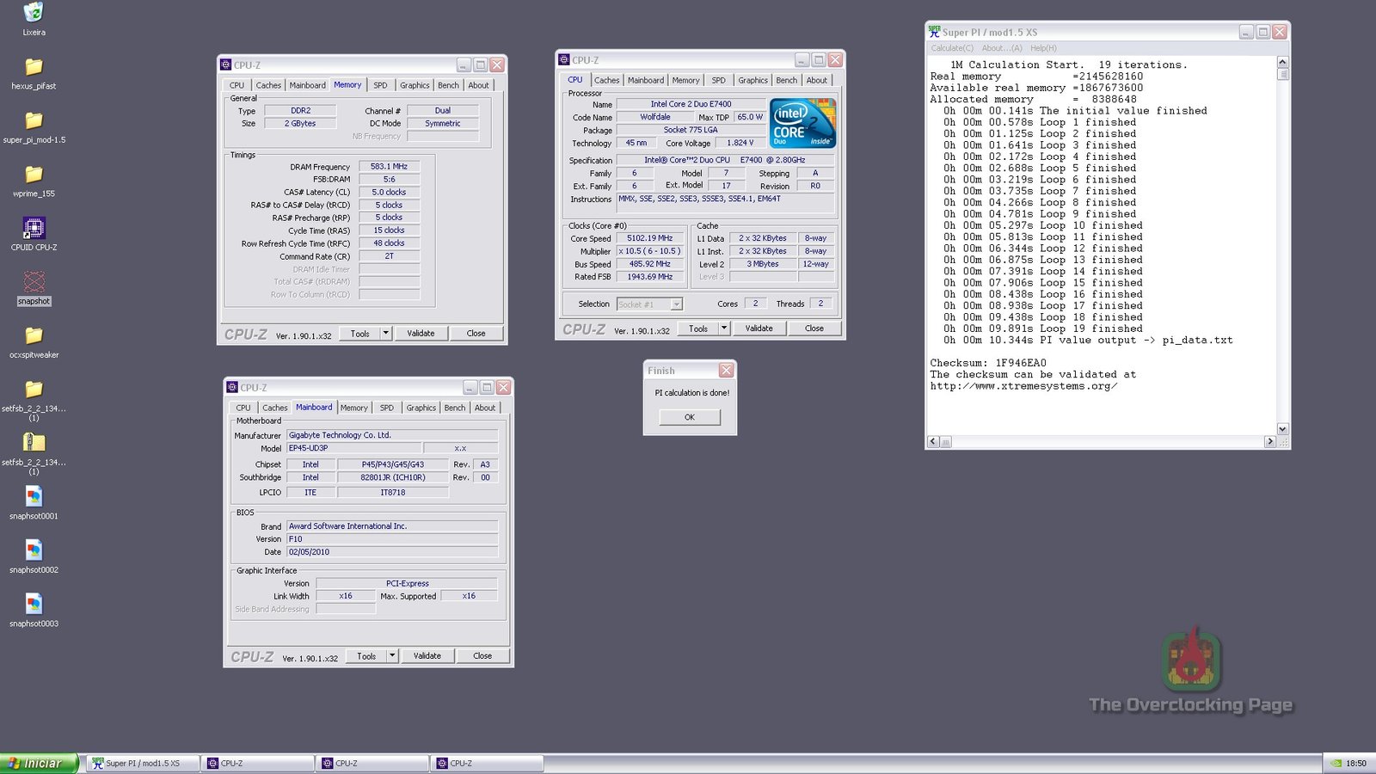Open Tools dropdown arrow in Memory CPU-Z window

click(x=386, y=334)
